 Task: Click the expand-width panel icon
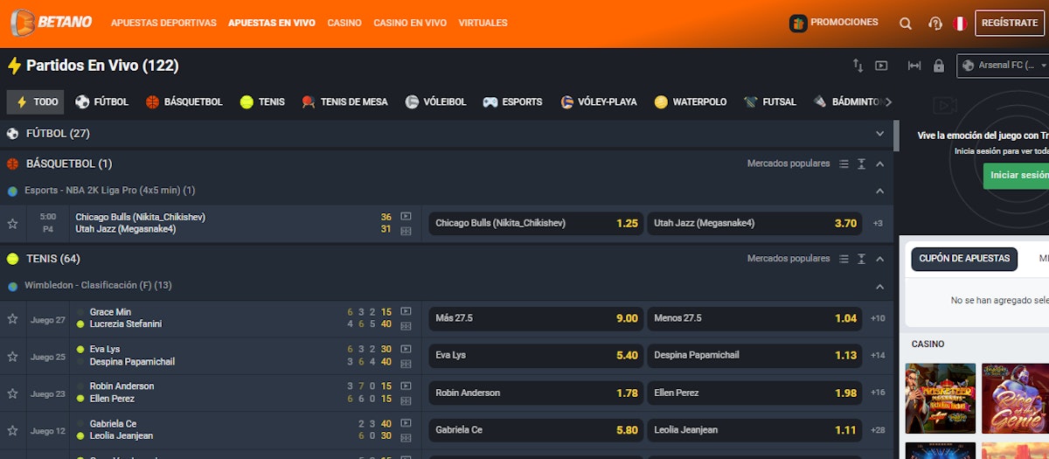[x=914, y=66]
